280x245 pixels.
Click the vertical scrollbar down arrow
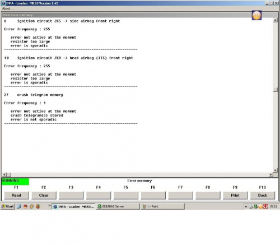coord(276,170)
